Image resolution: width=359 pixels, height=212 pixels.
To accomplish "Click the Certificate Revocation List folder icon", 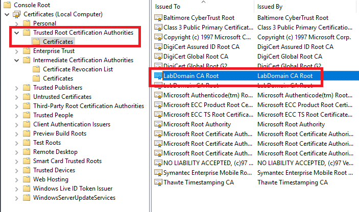I will 36,69.
